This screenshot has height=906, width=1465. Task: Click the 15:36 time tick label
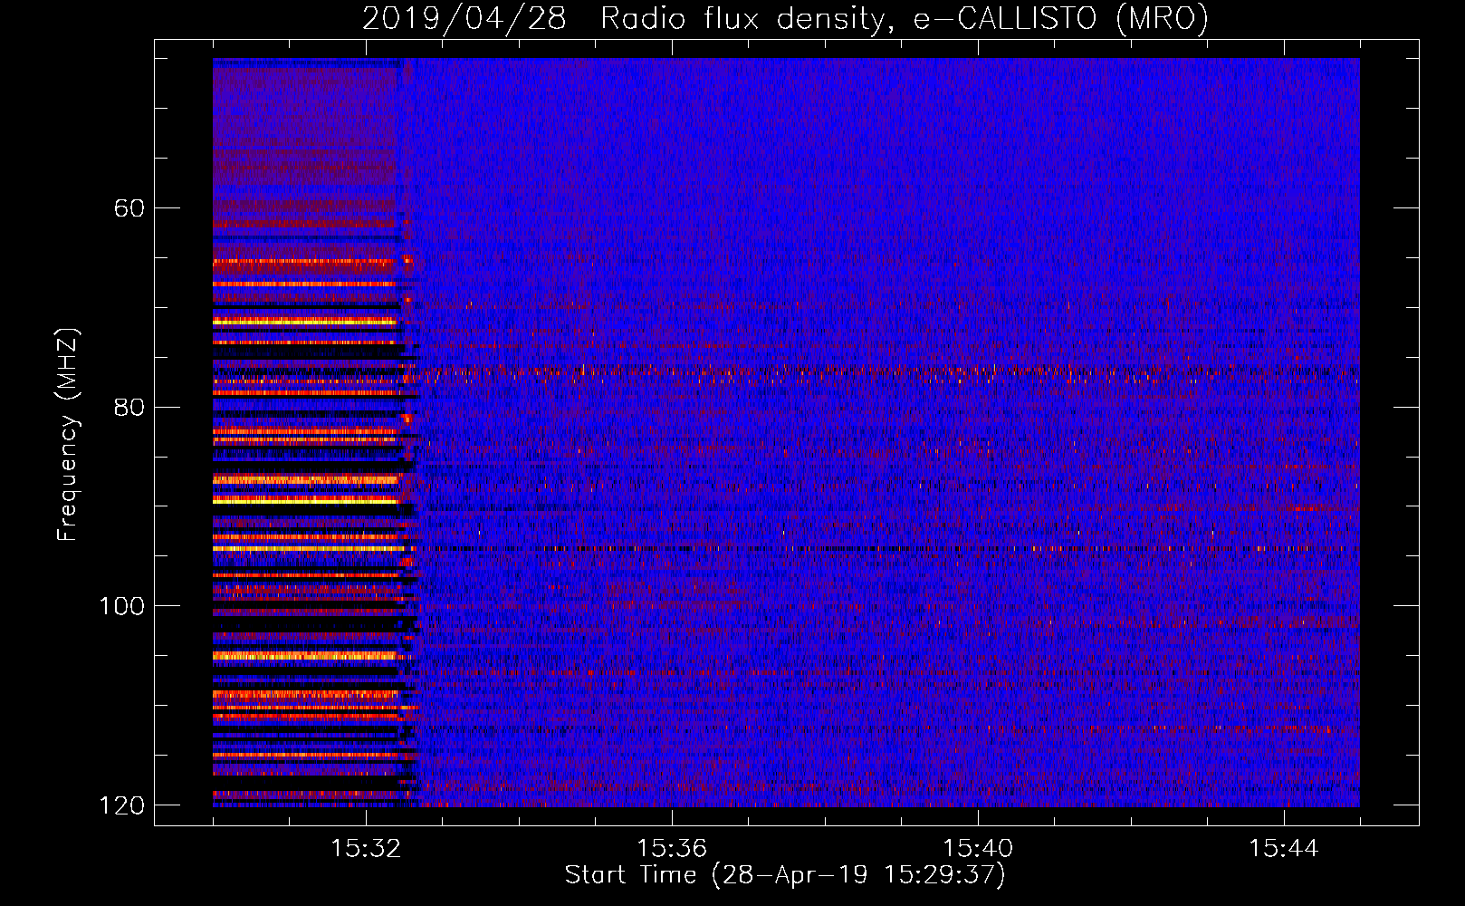point(672,849)
